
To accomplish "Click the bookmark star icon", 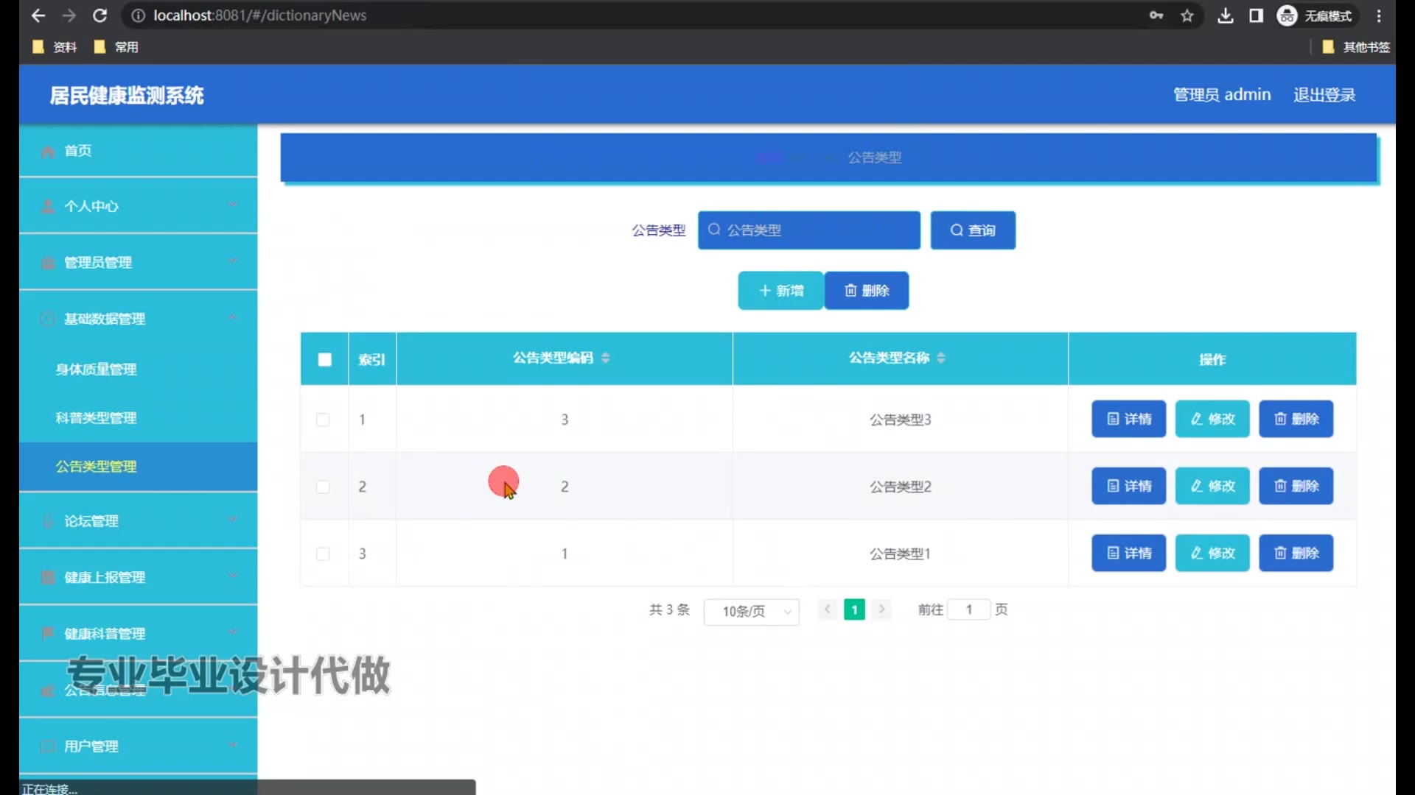I will click(x=1187, y=15).
